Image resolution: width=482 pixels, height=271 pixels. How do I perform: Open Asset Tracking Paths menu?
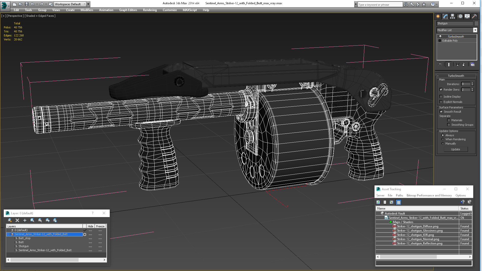click(399, 195)
